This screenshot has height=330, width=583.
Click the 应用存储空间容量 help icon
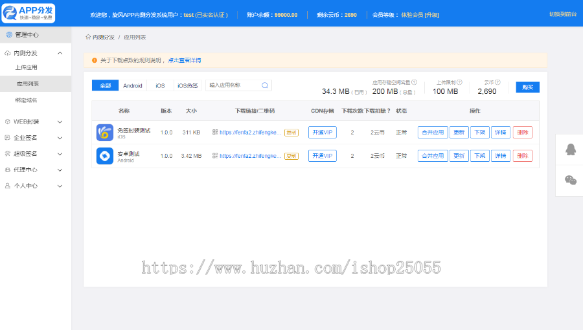[x=414, y=82]
